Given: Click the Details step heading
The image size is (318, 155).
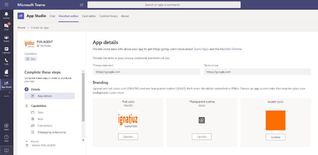Looking at the screenshot, I should [x=35, y=89].
